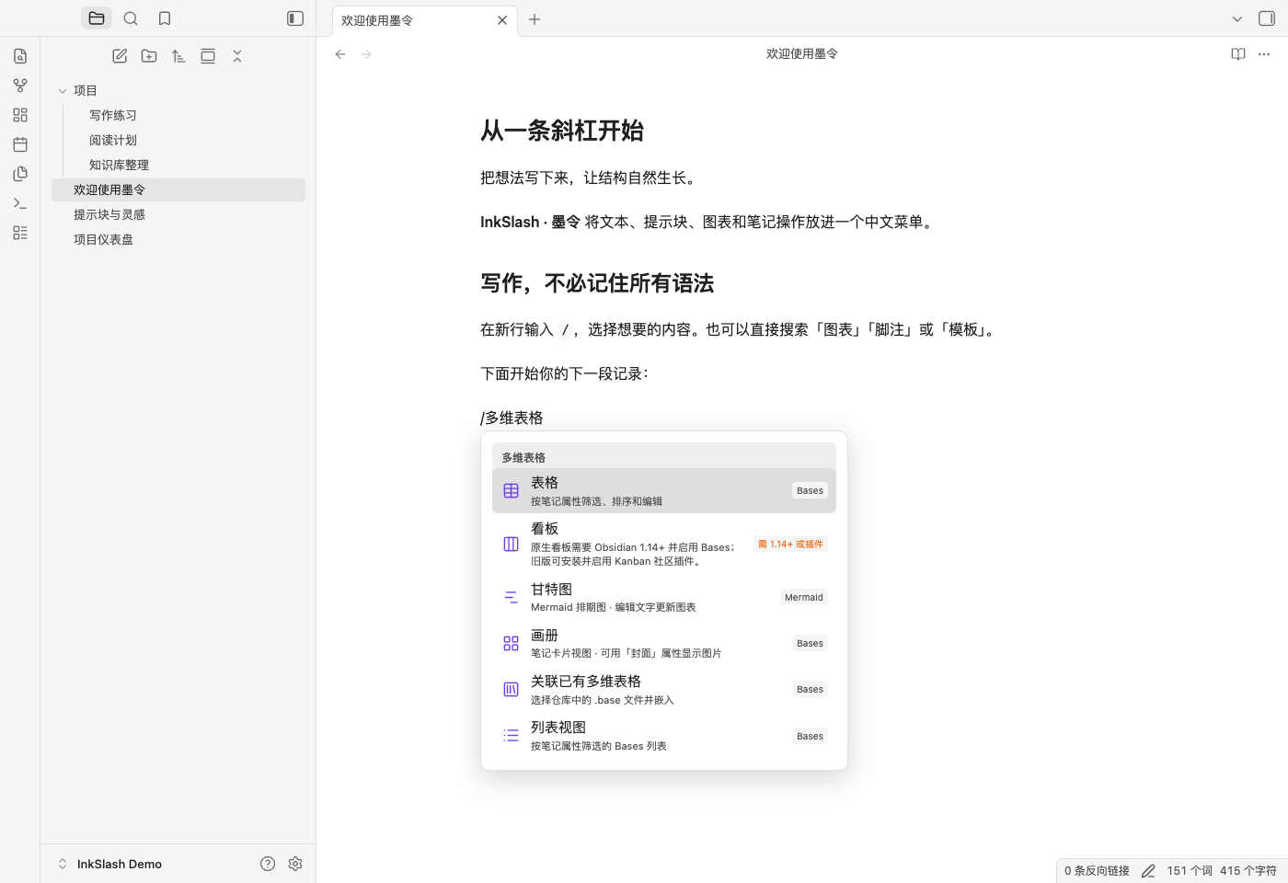Add a new tab
Image resolution: width=1288 pixels, height=883 pixels.
(x=535, y=19)
